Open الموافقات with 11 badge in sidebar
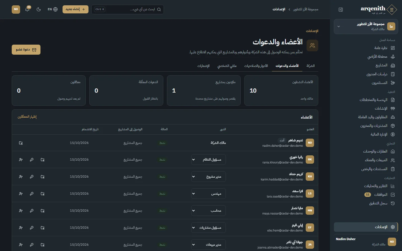Image resolution: width=402 pixels, height=251 pixels. [366, 195]
